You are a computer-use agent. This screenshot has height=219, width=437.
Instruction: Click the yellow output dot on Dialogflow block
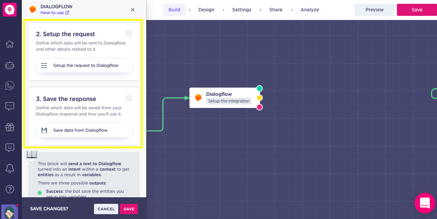click(x=260, y=98)
